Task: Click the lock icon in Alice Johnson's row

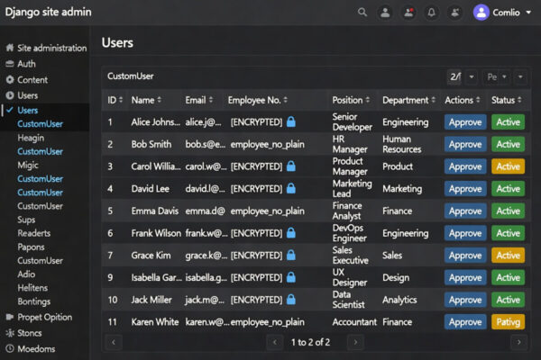Action: pos(291,121)
